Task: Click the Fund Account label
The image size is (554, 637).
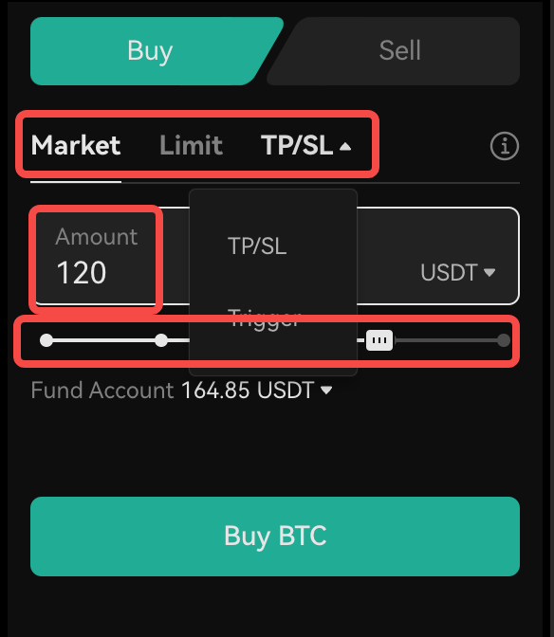Action: coord(102,391)
